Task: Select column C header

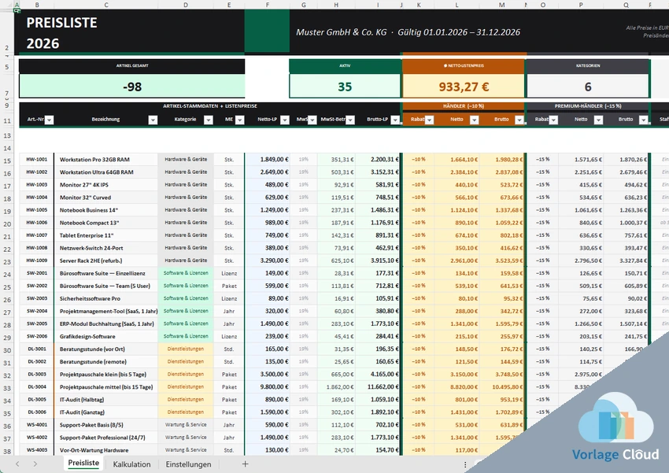Action: [x=105, y=6]
